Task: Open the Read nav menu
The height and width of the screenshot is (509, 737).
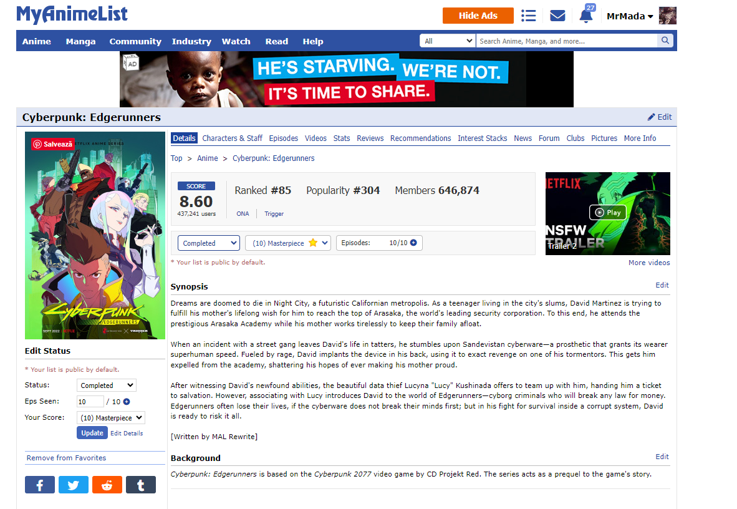Action: [276, 41]
